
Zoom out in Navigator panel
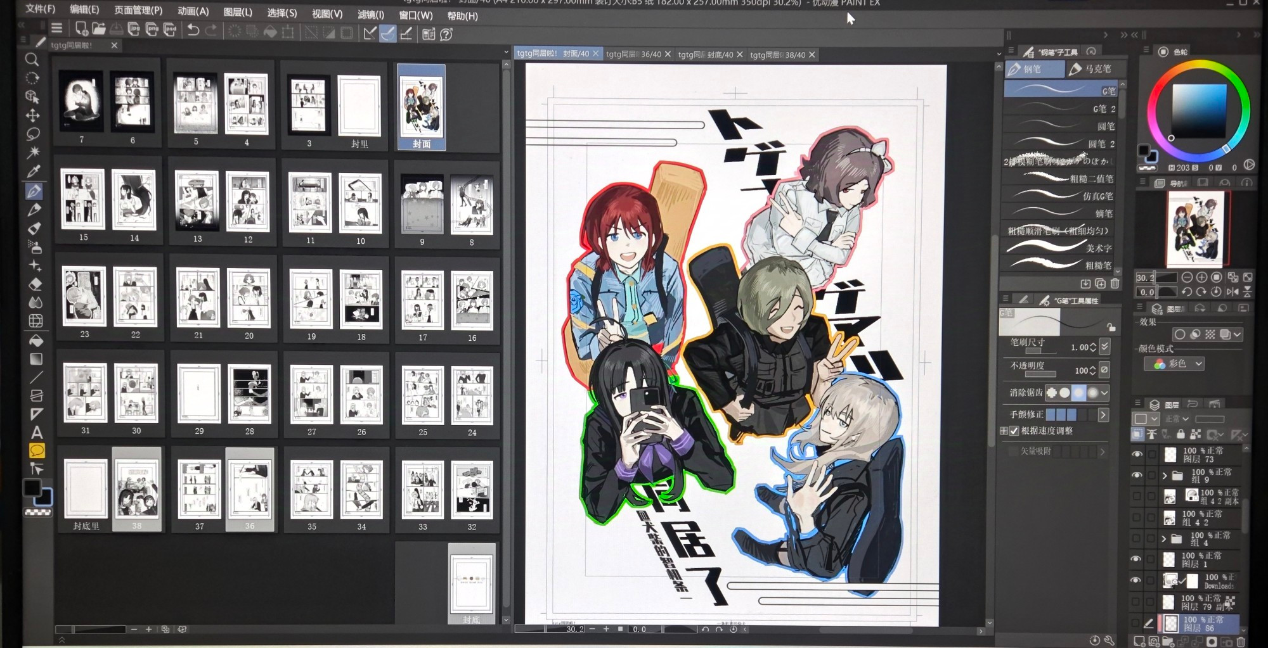[1187, 277]
